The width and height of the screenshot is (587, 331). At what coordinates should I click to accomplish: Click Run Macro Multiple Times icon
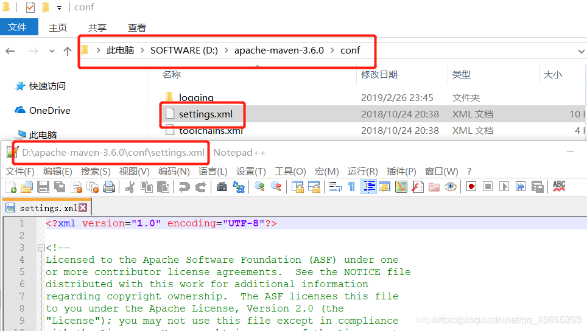click(521, 187)
